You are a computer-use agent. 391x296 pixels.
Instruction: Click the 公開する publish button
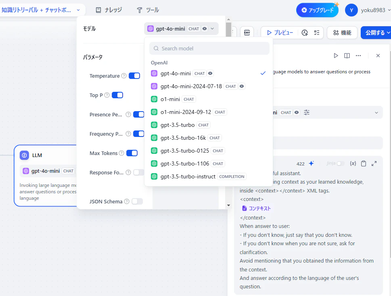(376, 33)
